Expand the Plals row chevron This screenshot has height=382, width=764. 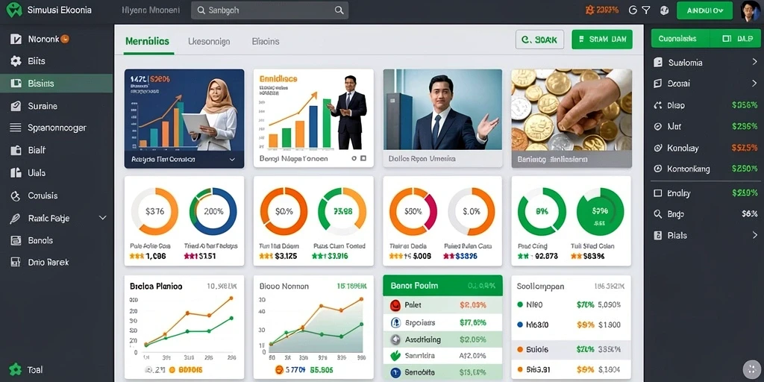(x=754, y=235)
